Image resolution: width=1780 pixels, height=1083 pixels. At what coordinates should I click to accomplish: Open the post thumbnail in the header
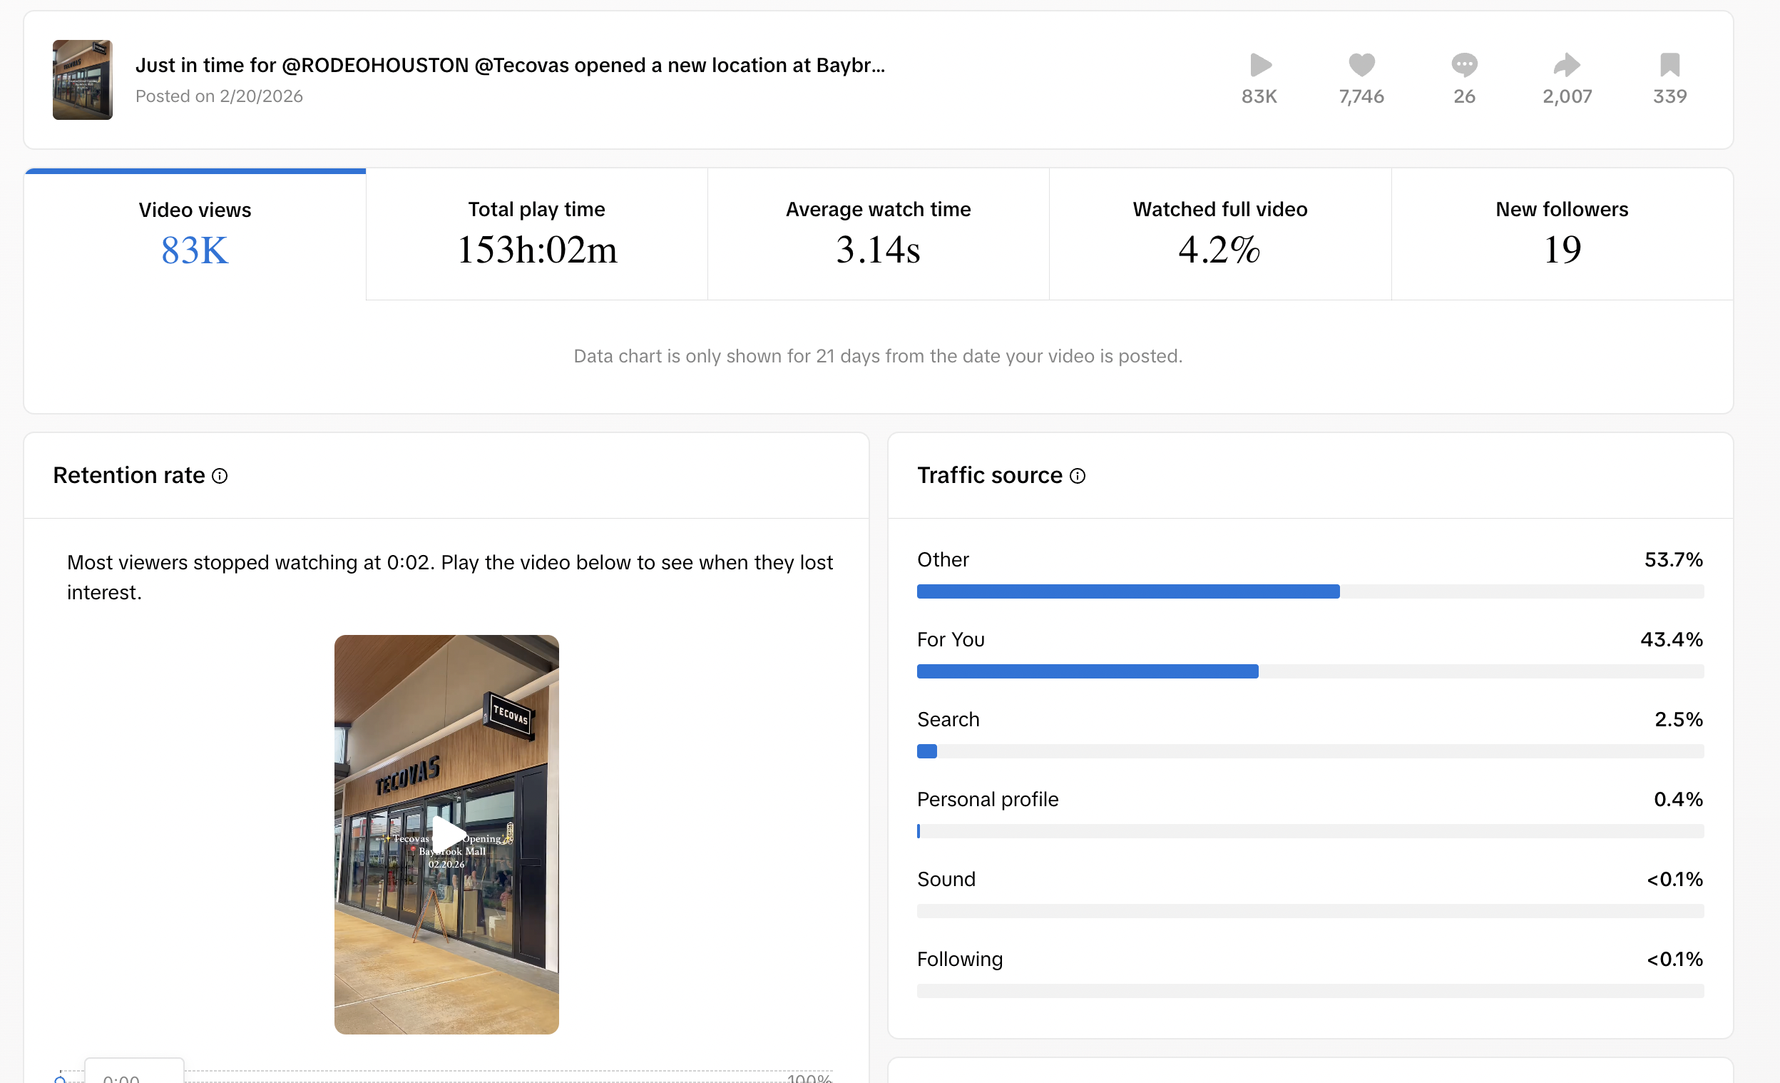[82, 79]
